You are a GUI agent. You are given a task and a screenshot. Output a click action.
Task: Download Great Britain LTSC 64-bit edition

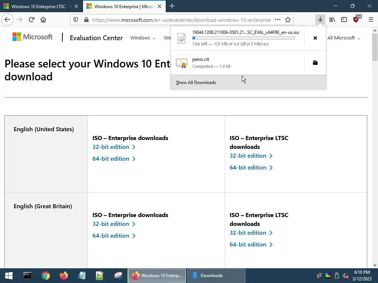pos(251,245)
